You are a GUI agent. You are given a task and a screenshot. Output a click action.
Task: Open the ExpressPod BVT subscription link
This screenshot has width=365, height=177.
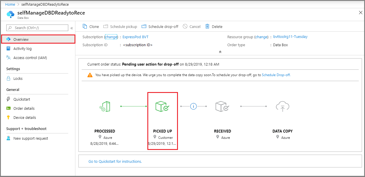click(x=135, y=37)
